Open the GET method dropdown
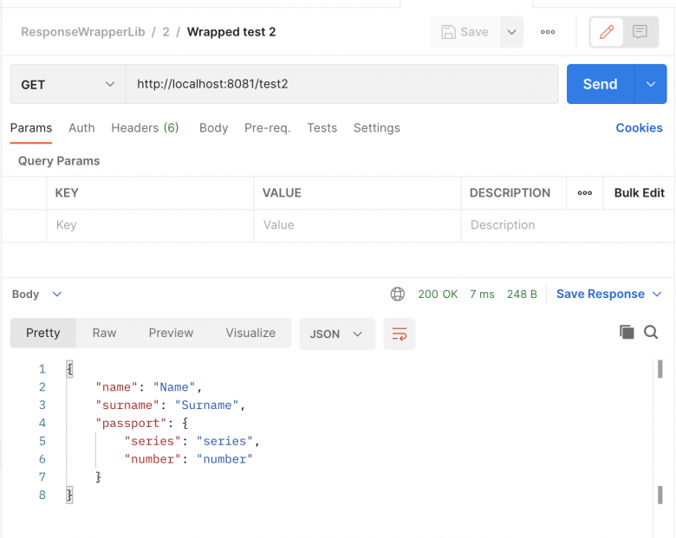 coord(68,84)
